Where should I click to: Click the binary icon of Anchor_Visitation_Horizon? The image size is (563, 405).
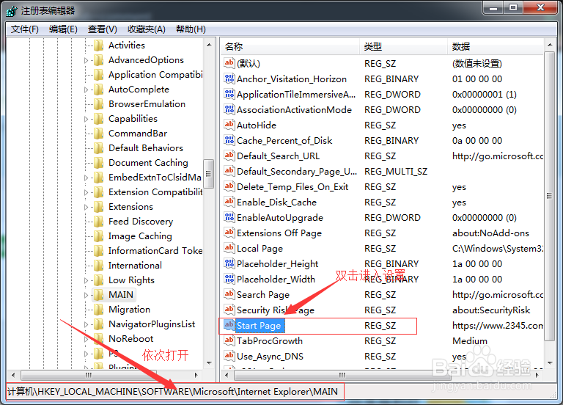(229, 79)
